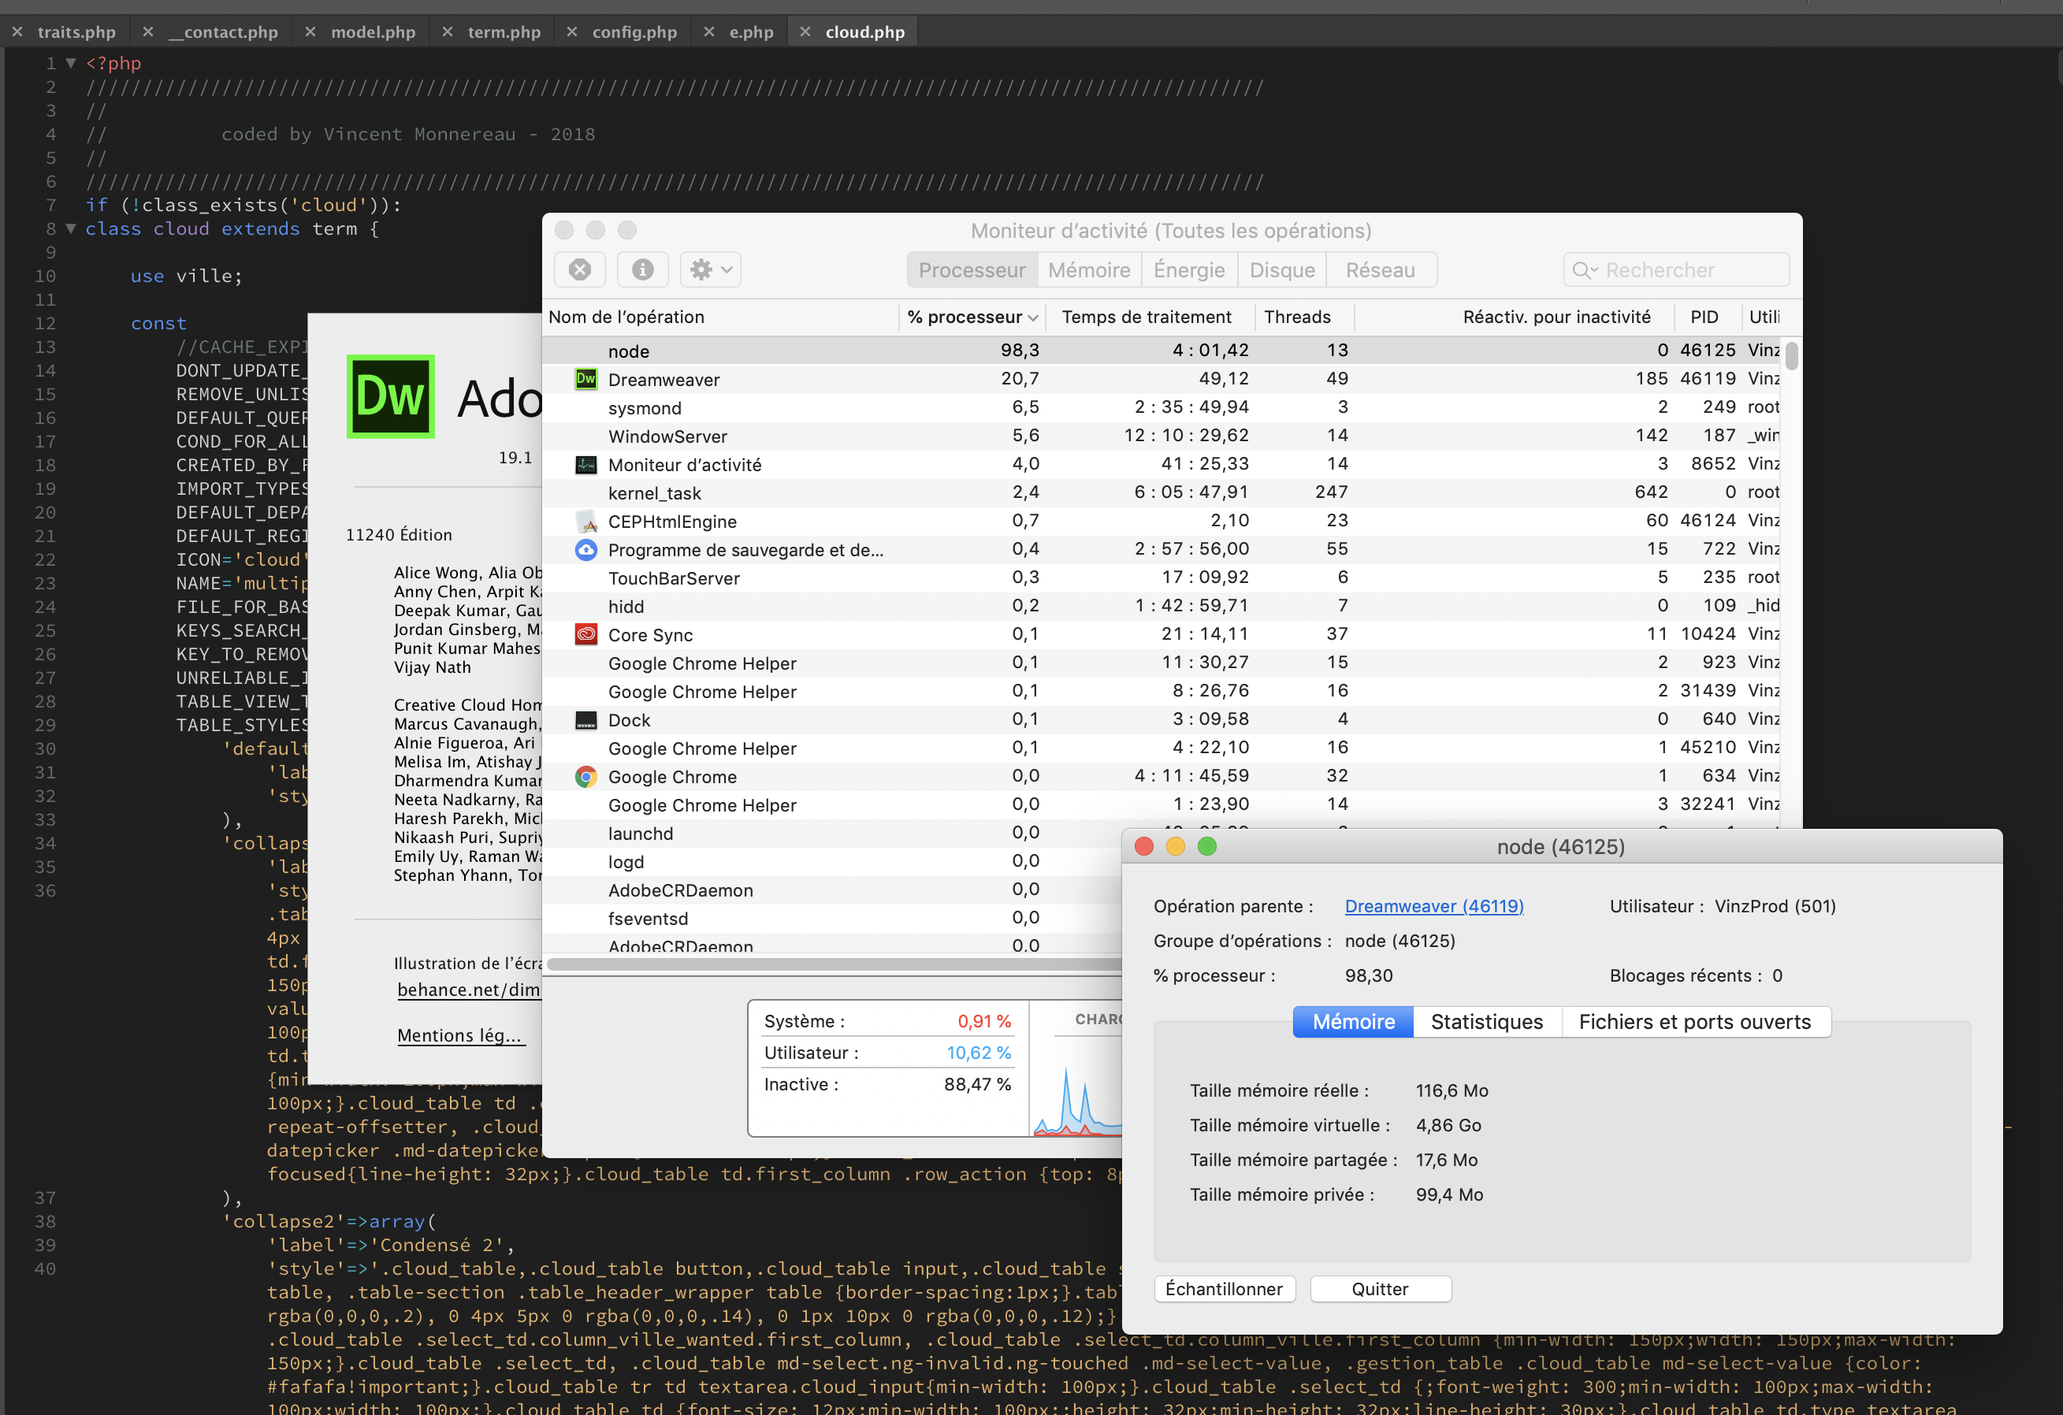Select the kernel_task process row
Screen dimensions: 2063x1415
click(1162, 492)
